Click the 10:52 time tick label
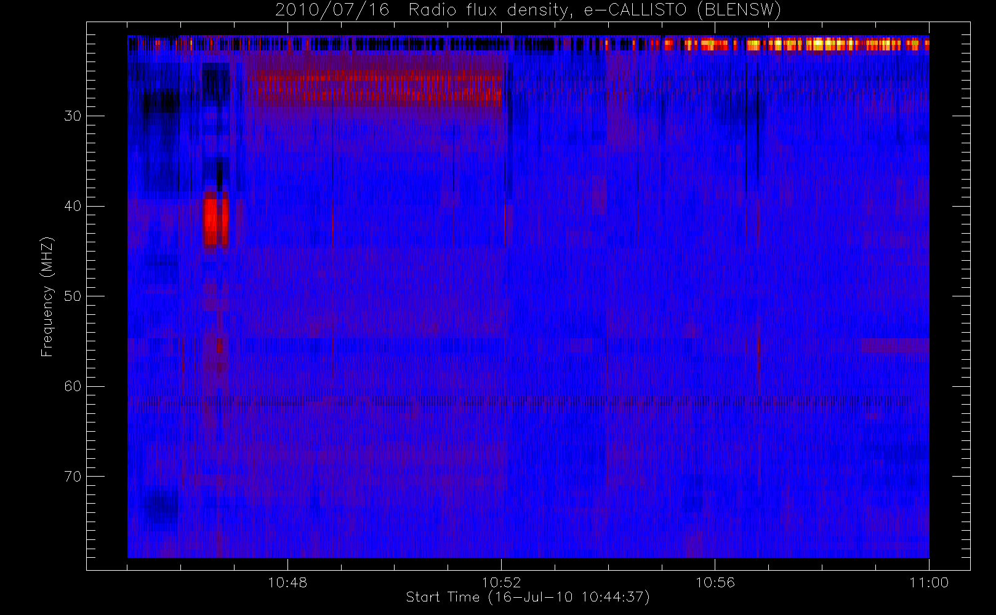This screenshot has width=996, height=615. tap(501, 582)
